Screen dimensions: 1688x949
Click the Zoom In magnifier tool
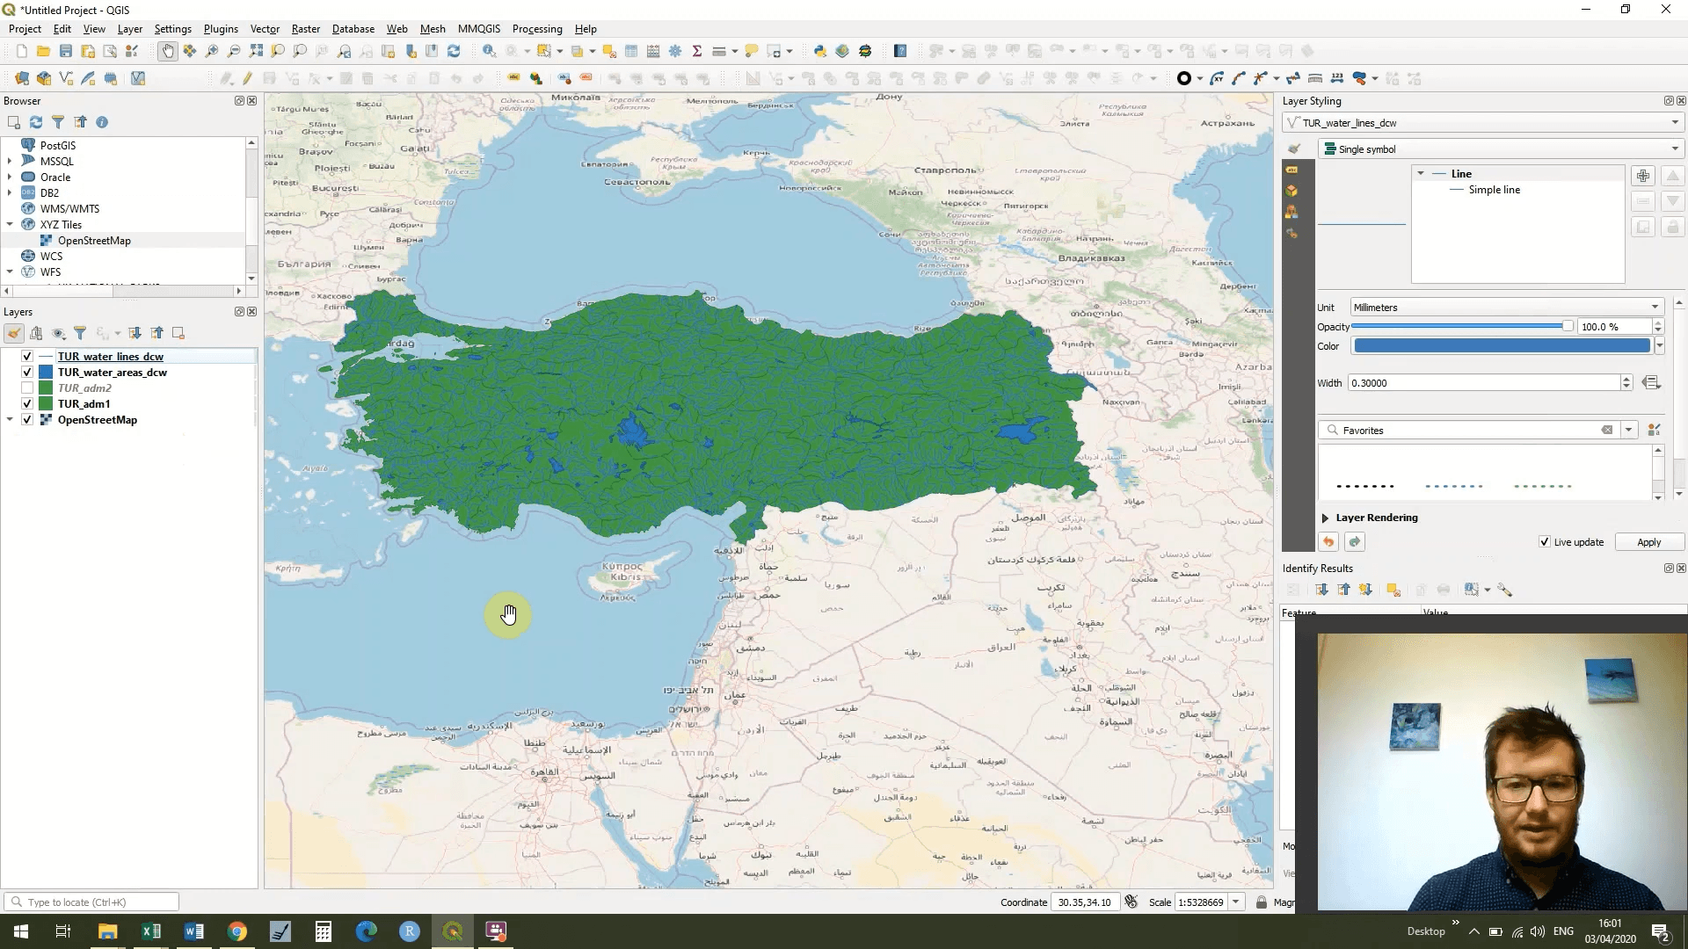click(212, 51)
